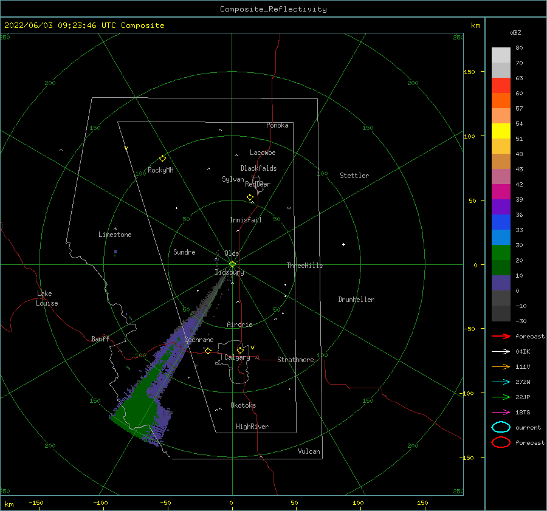
Task: Click the 2022/06/03 09:23:46 UTC timestamp
Action: click(84, 26)
